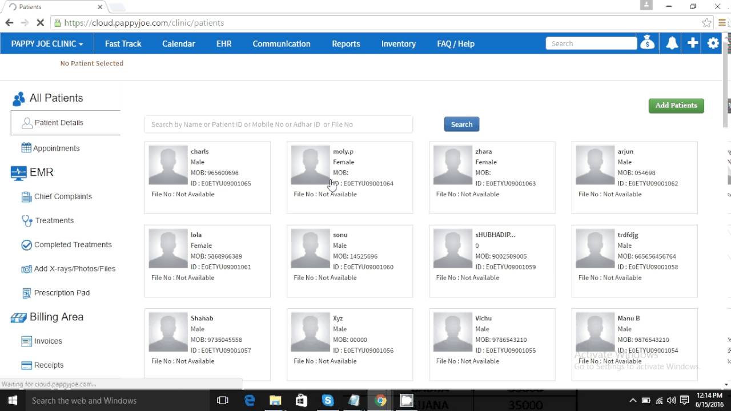Click the blue Search button
Viewport: 731px width, 411px height.
tap(461, 124)
